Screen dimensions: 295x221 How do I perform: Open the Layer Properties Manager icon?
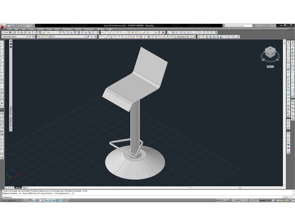pyautogui.click(x=39, y=37)
